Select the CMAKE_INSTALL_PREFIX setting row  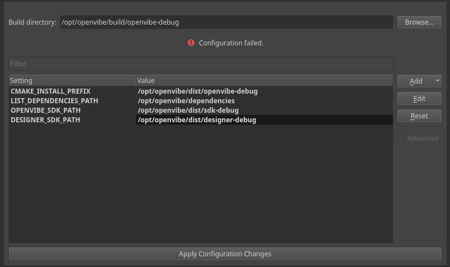[x=50, y=91]
